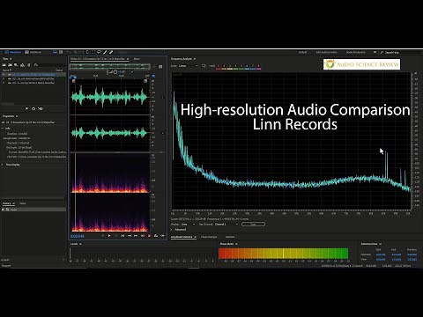Select the Marquee Selection tool
Viewport: 423px width, 317px height.
93,52
